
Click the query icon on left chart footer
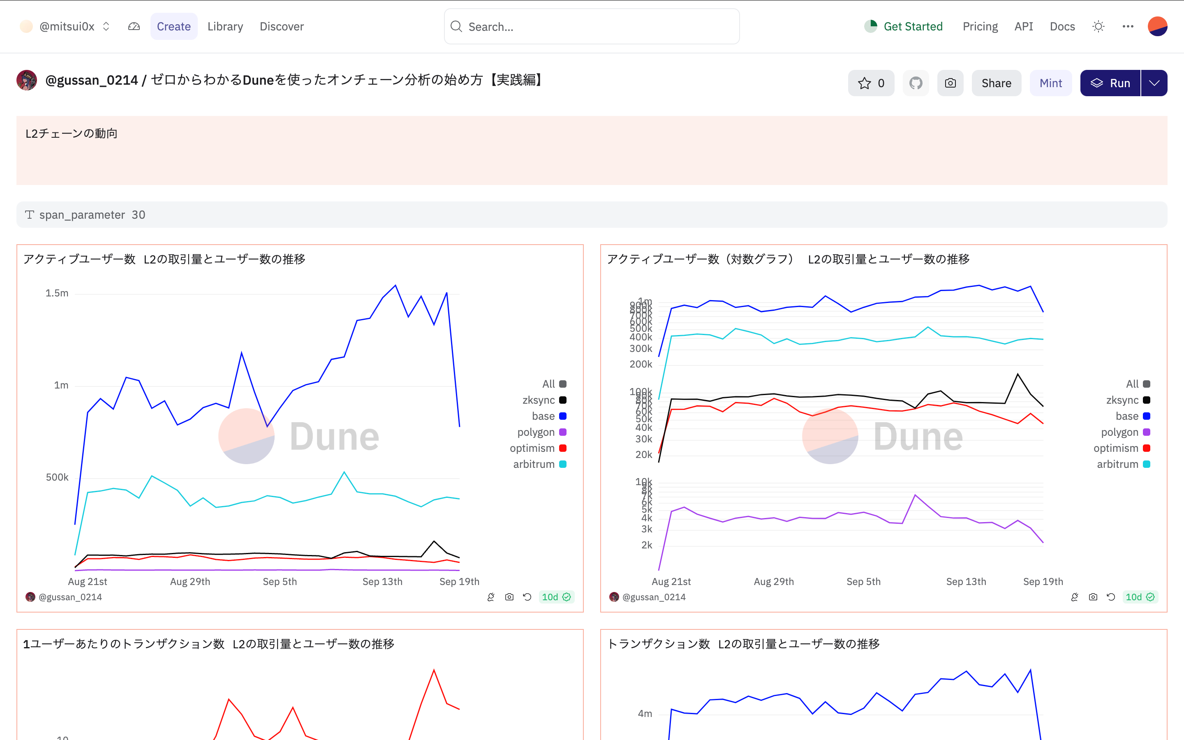(x=491, y=597)
